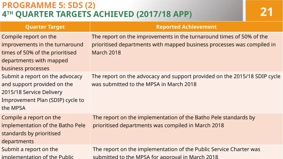Click achievement cell about 2015/18 SDIP cycle
The width and height of the screenshot is (283, 159).
pyautogui.click(x=187, y=93)
